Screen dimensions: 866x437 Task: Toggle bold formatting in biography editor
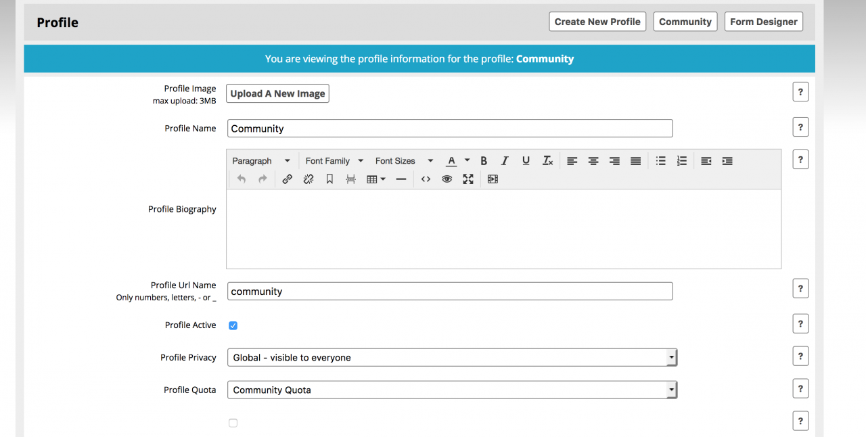pyautogui.click(x=484, y=161)
